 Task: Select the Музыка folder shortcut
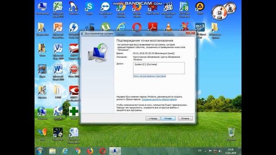click(x=42, y=92)
